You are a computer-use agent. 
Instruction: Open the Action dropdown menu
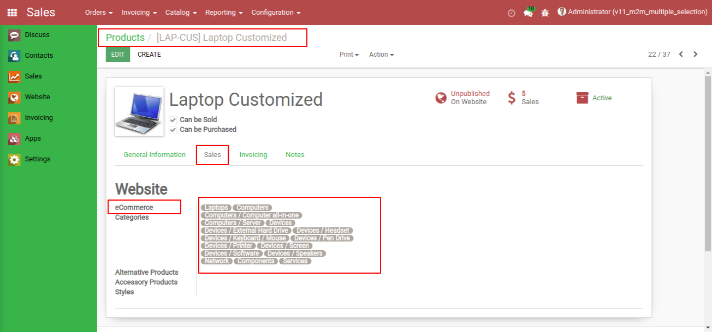point(381,54)
